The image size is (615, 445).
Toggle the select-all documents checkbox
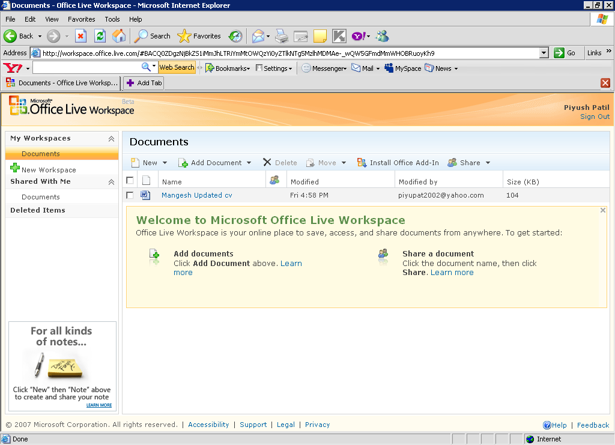(130, 180)
